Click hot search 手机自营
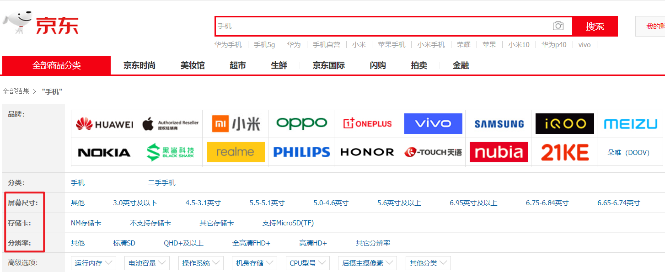The width and height of the screenshot is (665, 272). [327, 44]
